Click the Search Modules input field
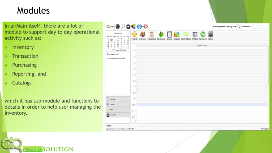The height and width of the screenshot is (153, 272). coord(260,27)
